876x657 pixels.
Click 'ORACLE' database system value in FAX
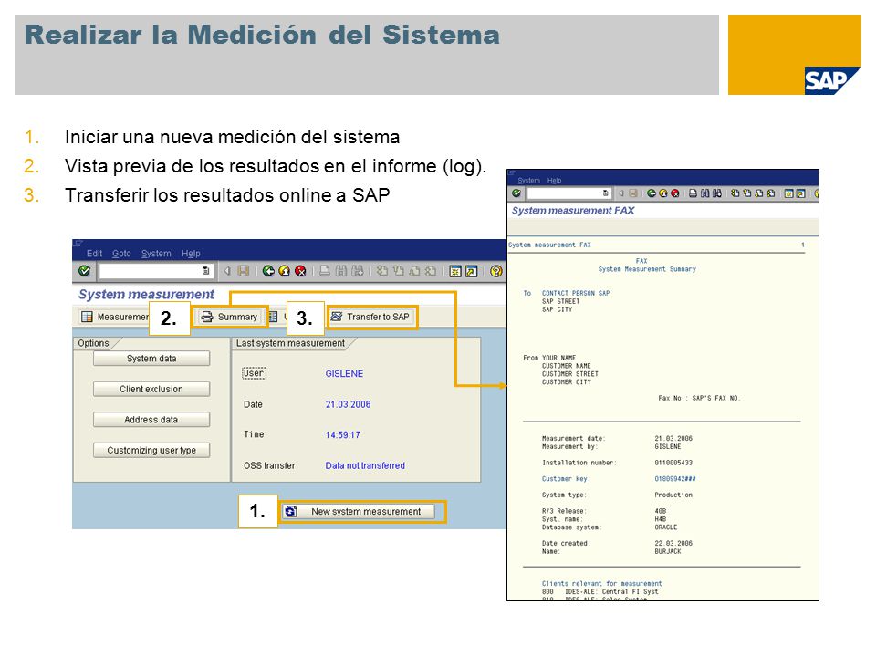coord(665,527)
